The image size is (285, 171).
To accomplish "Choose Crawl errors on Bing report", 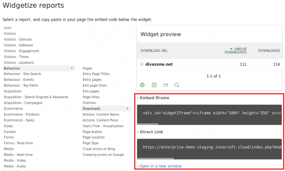I will point(100,149).
